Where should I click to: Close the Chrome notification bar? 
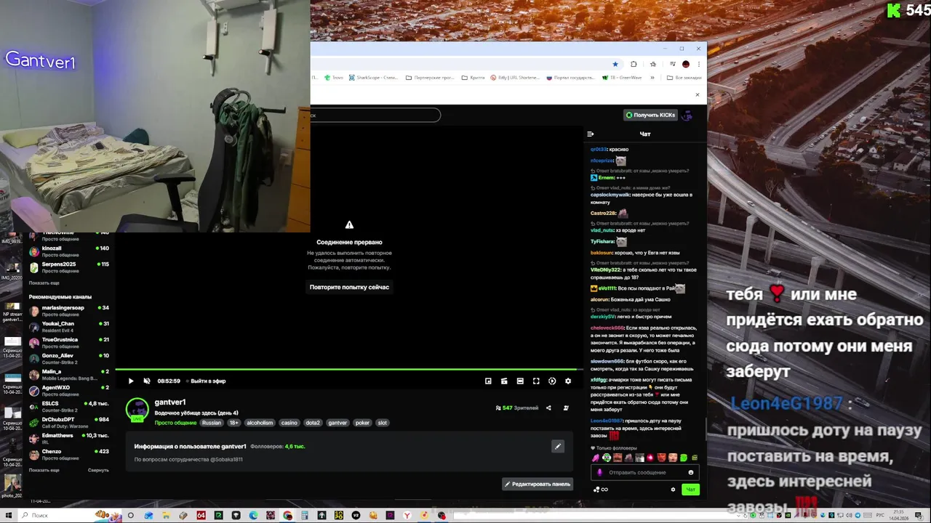[x=697, y=94]
